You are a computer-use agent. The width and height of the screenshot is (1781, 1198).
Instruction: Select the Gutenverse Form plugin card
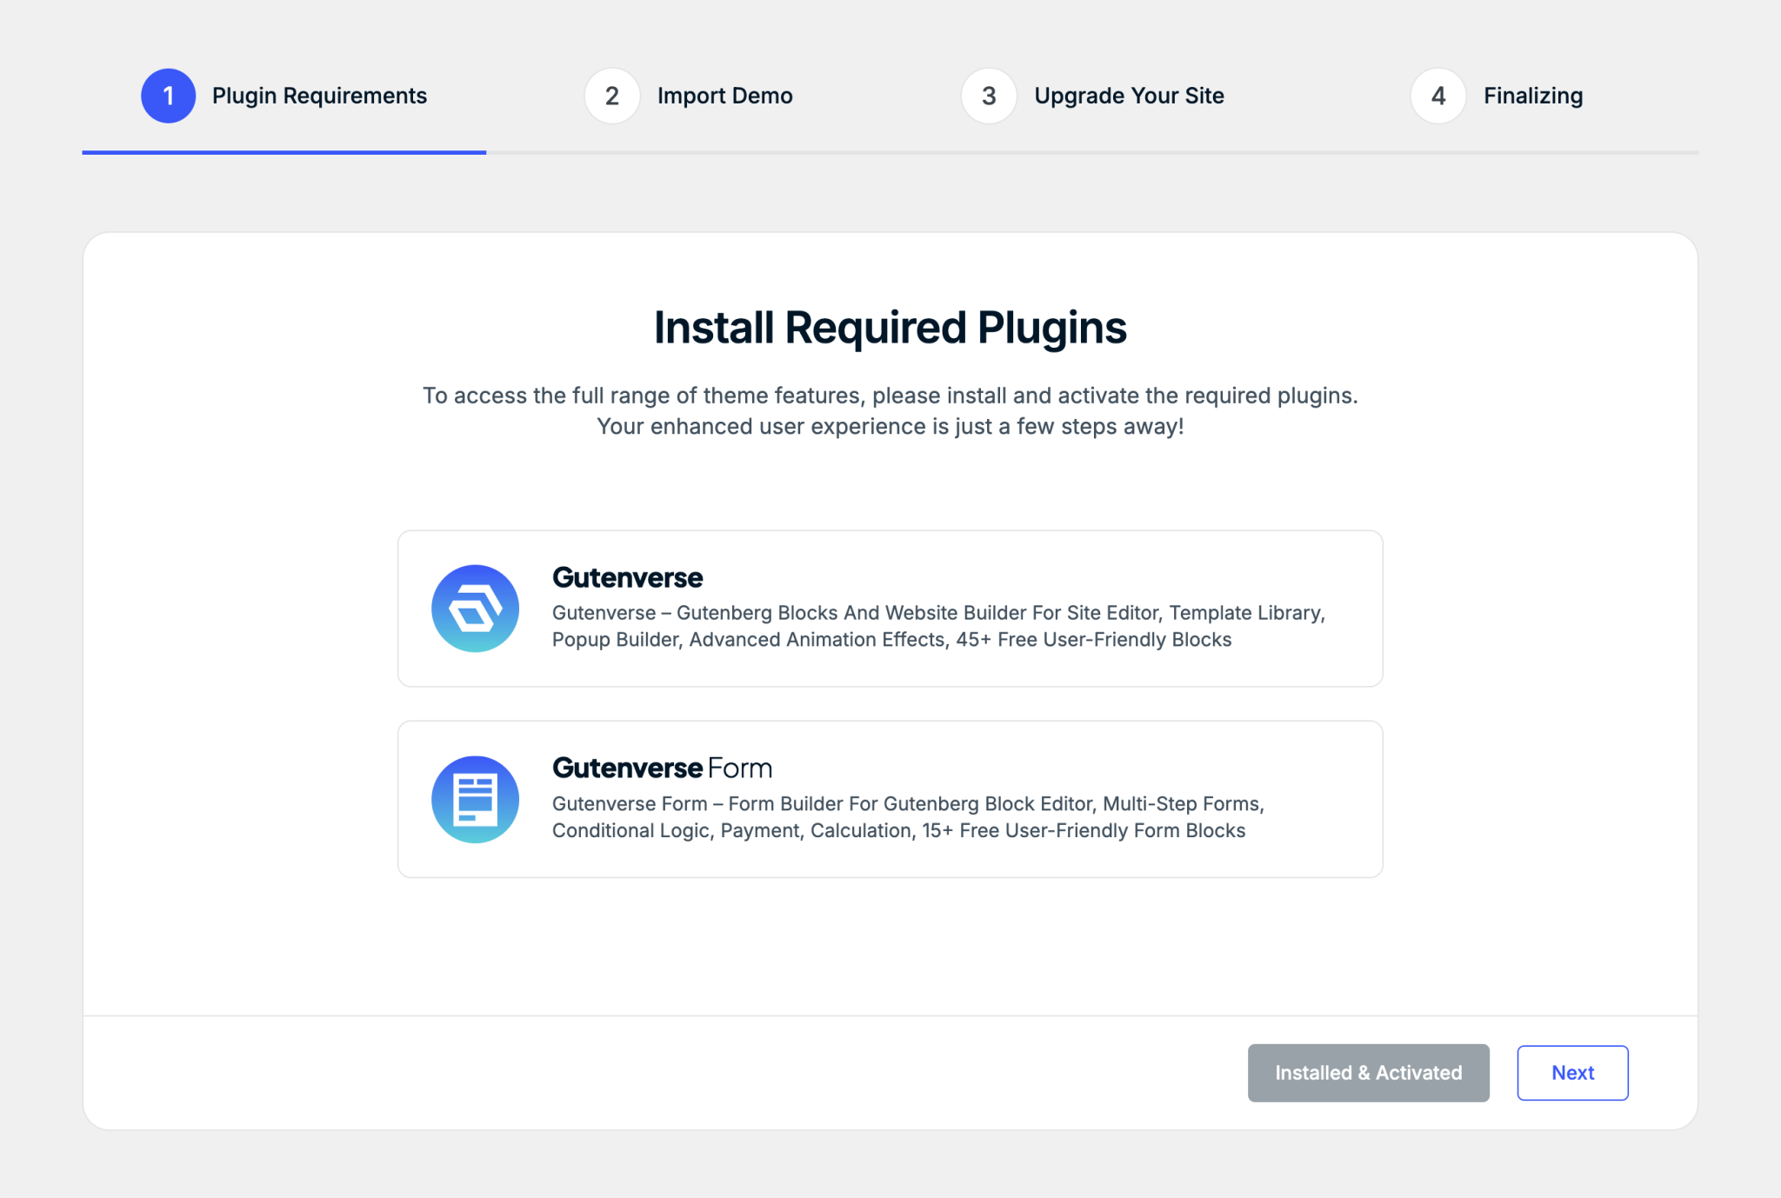[890, 798]
